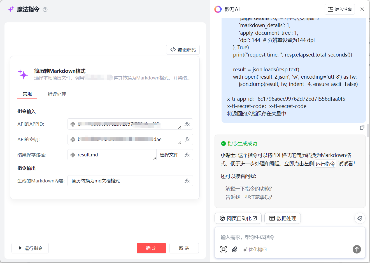Confirm with the red 确定 button
The height and width of the screenshot is (263, 370).
click(x=151, y=248)
